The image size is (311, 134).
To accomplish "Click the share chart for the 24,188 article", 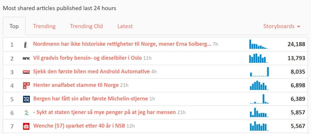I will (258, 44).
